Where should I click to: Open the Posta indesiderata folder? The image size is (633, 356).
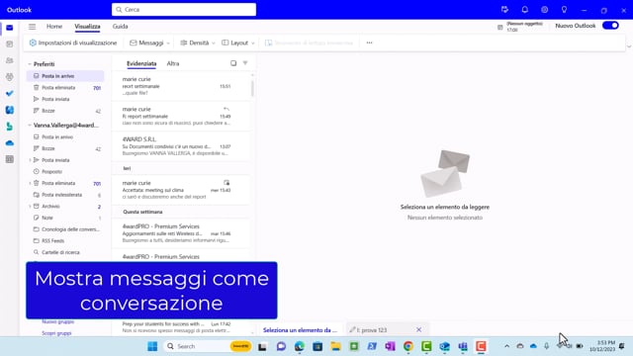(65, 195)
